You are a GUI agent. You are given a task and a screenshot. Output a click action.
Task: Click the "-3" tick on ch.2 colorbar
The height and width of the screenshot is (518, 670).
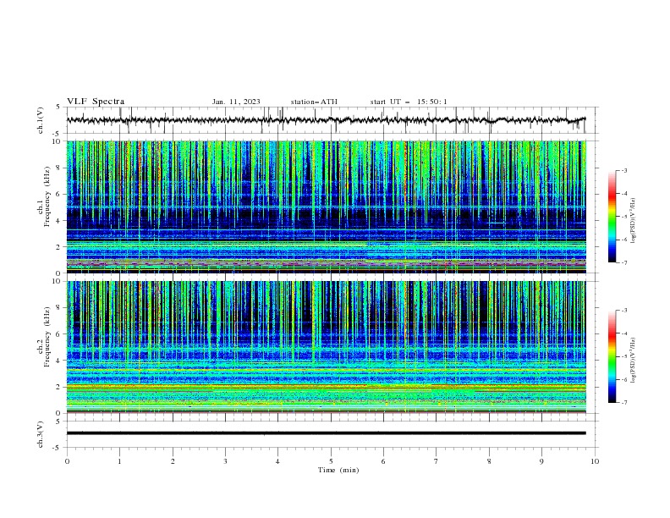pyautogui.click(x=624, y=311)
